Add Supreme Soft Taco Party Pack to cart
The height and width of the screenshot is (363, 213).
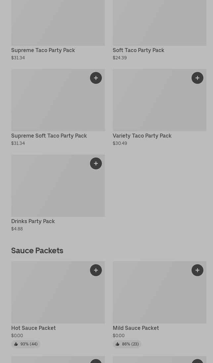pyautogui.click(x=96, y=78)
